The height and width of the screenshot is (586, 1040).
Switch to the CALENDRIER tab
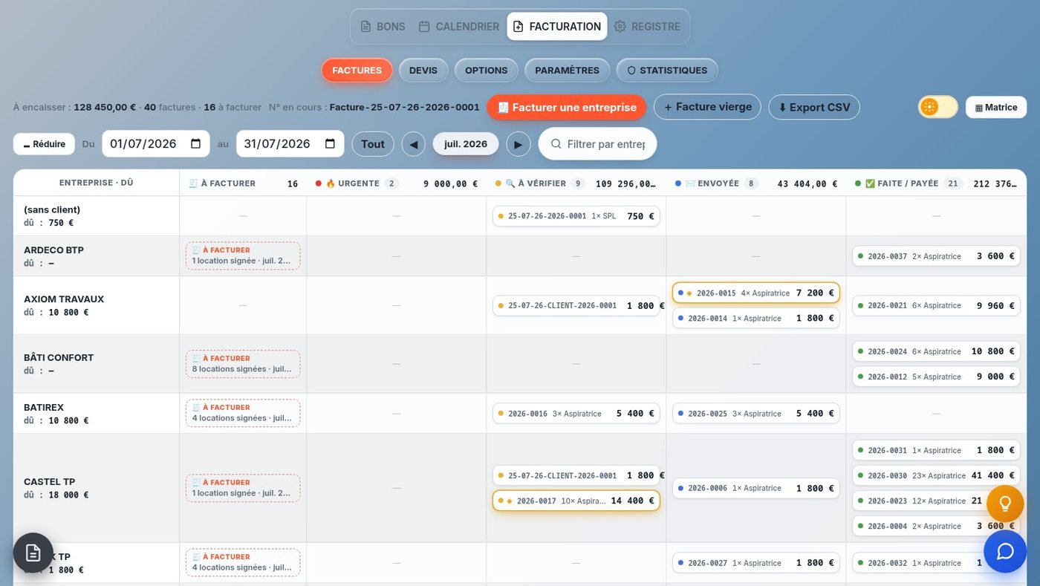coord(458,26)
